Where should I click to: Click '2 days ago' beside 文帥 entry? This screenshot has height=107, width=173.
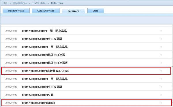click(11, 95)
